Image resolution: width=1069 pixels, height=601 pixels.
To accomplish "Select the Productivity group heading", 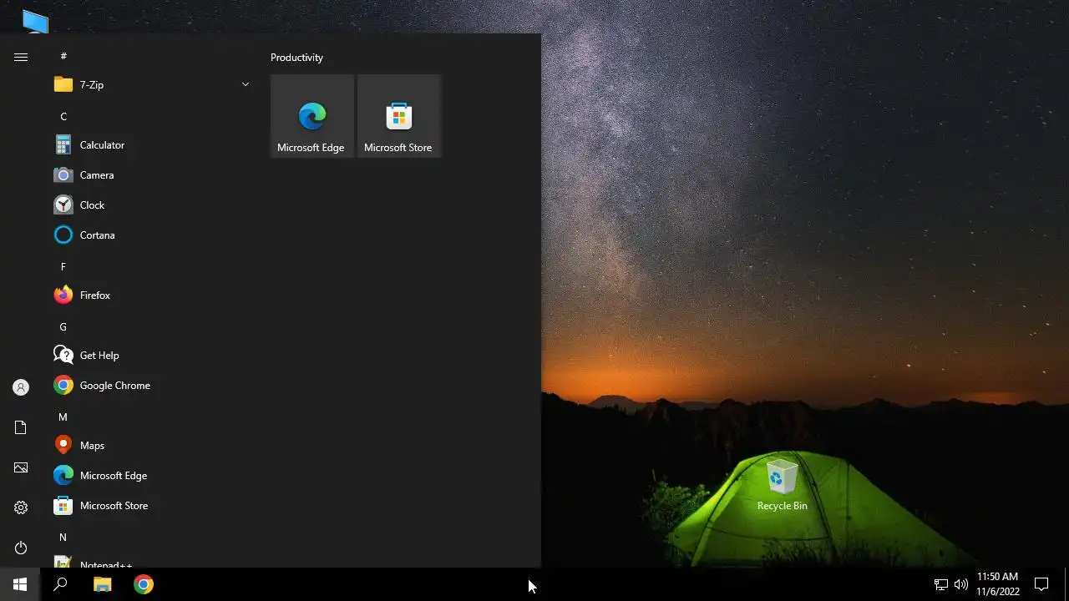I will tap(296, 58).
